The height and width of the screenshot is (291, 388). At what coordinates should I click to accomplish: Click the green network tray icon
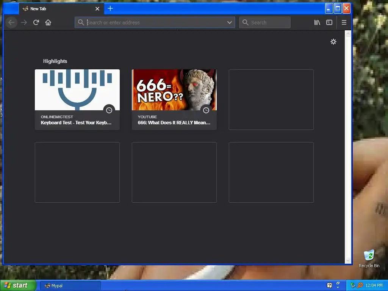click(x=353, y=286)
